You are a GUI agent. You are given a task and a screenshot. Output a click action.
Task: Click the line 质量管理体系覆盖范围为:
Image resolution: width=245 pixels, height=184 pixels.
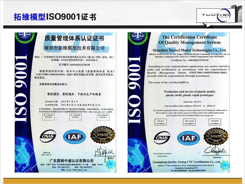(54, 84)
